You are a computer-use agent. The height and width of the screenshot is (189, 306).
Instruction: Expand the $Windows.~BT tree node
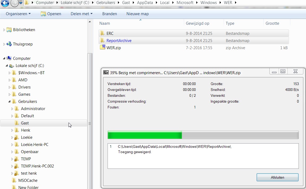pyautogui.click(x=10, y=73)
